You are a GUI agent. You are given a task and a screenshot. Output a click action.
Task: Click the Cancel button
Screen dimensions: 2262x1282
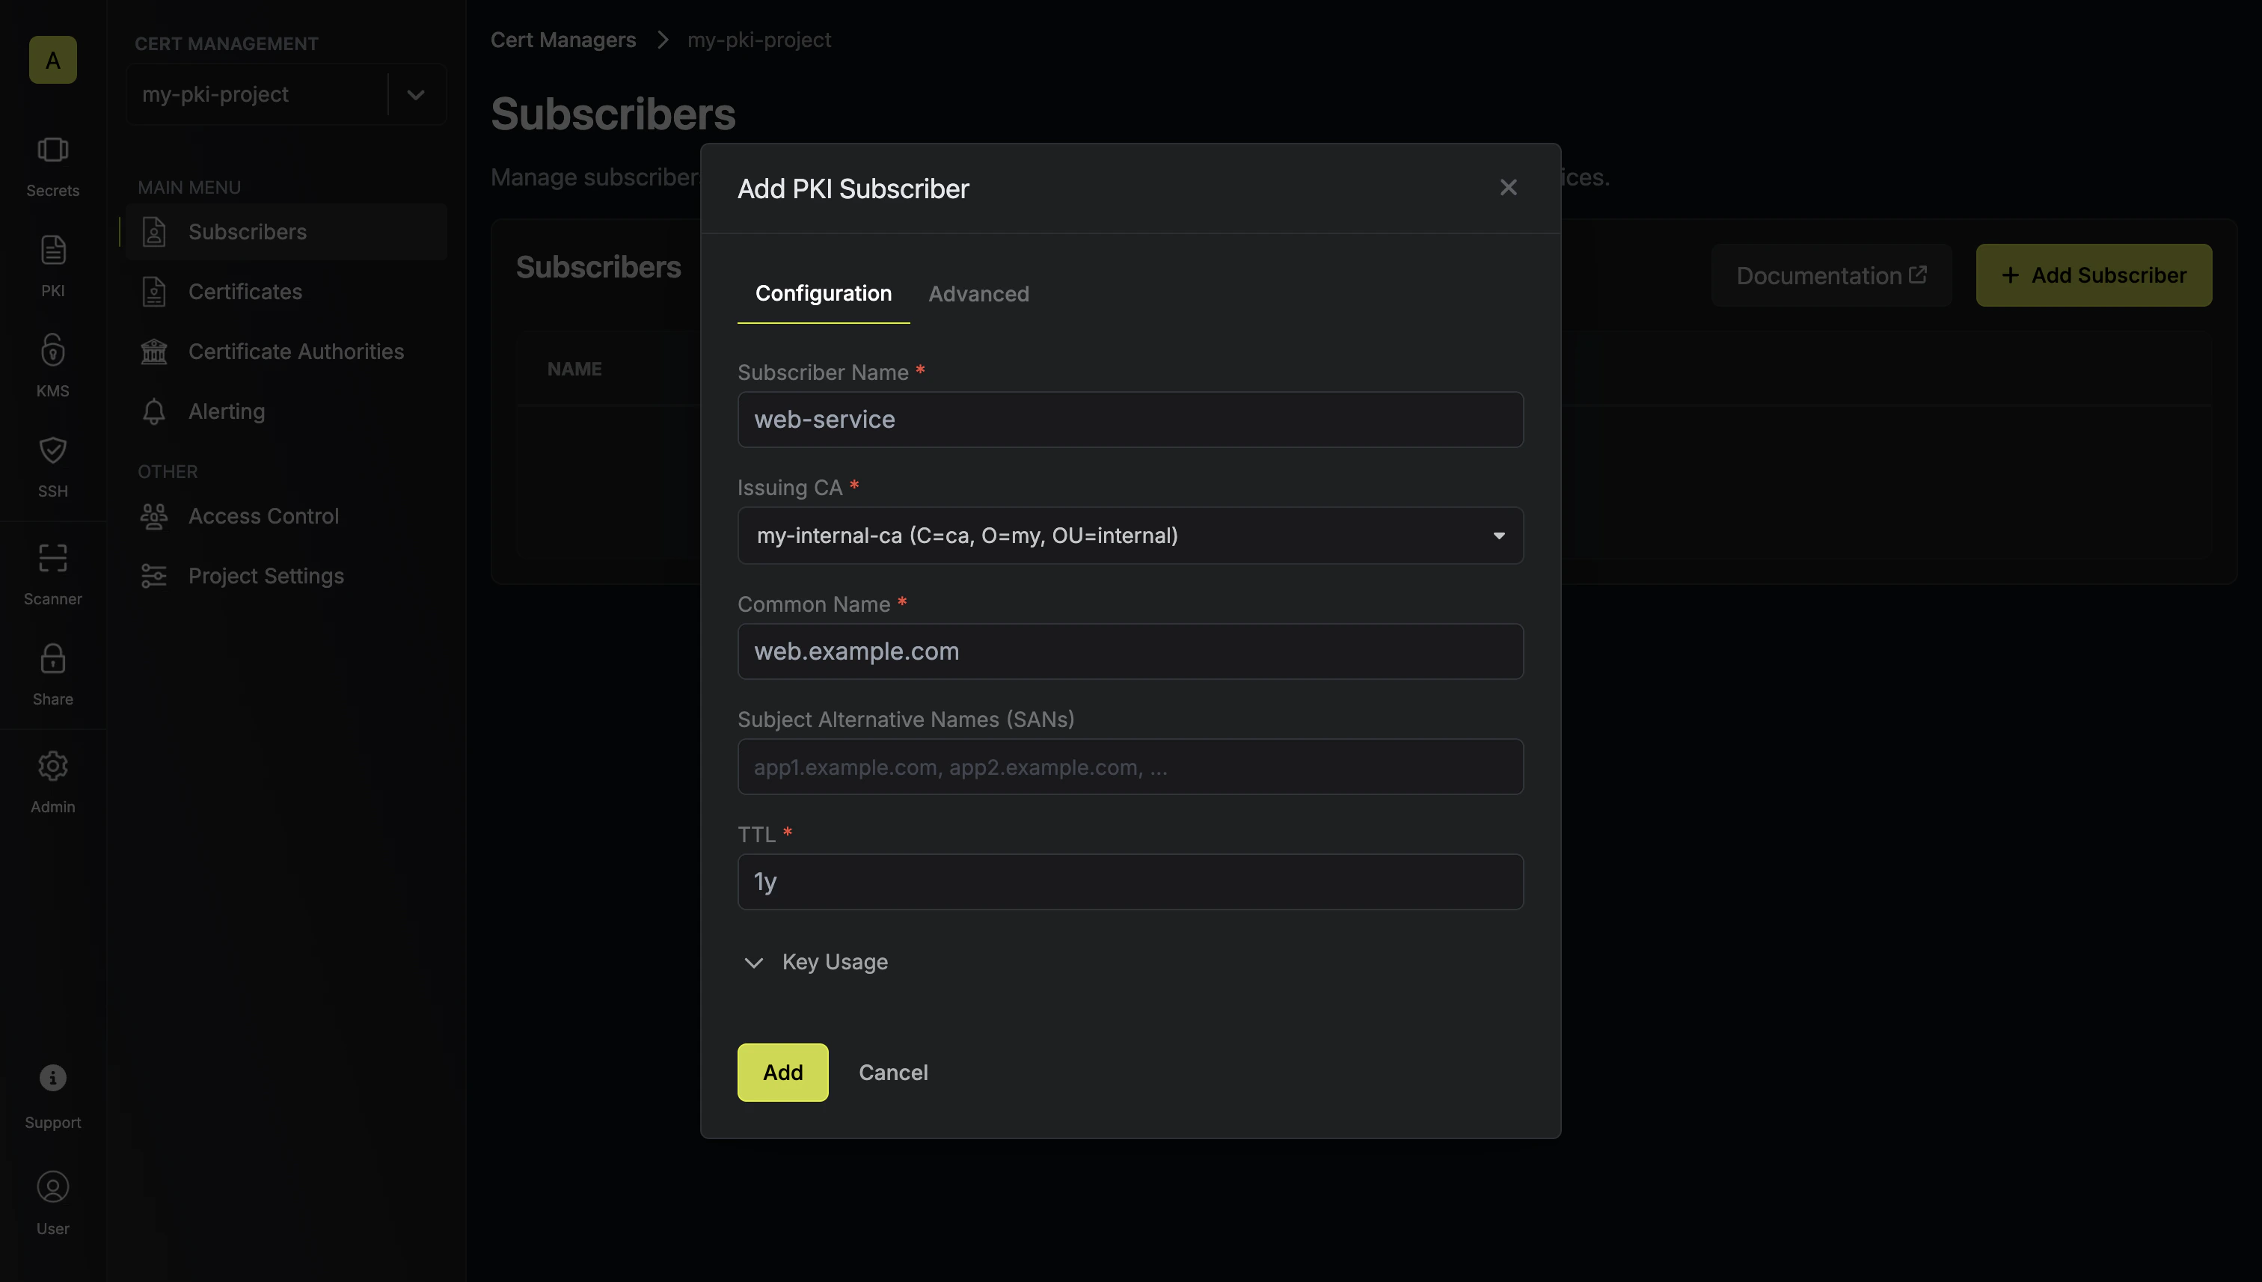[x=893, y=1073]
